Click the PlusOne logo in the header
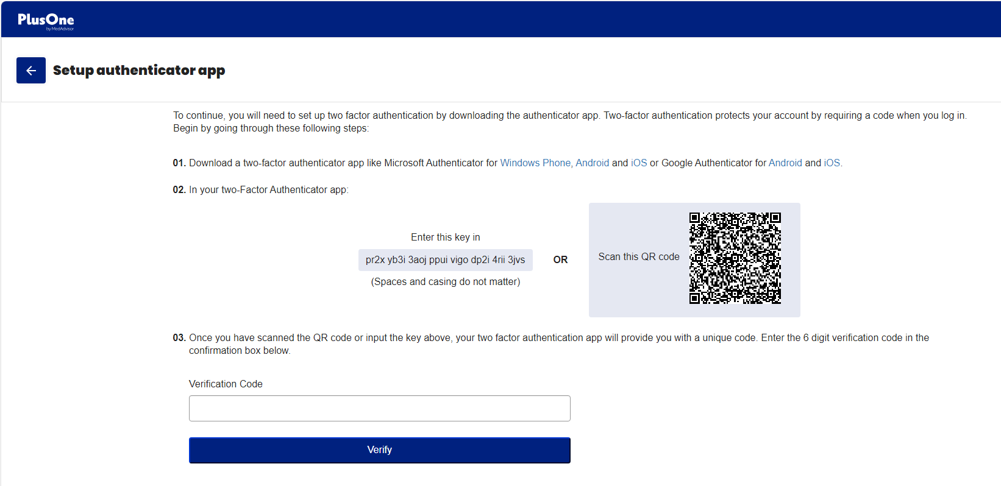Viewport: 1001px width, 486px height. (x=46, y=18)
